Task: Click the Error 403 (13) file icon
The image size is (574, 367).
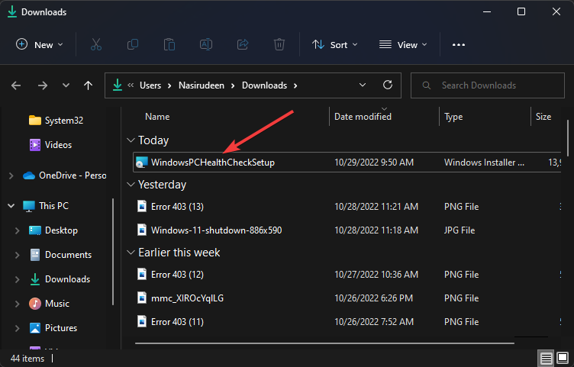Action: pyautogui.click(x=142, y=206)
